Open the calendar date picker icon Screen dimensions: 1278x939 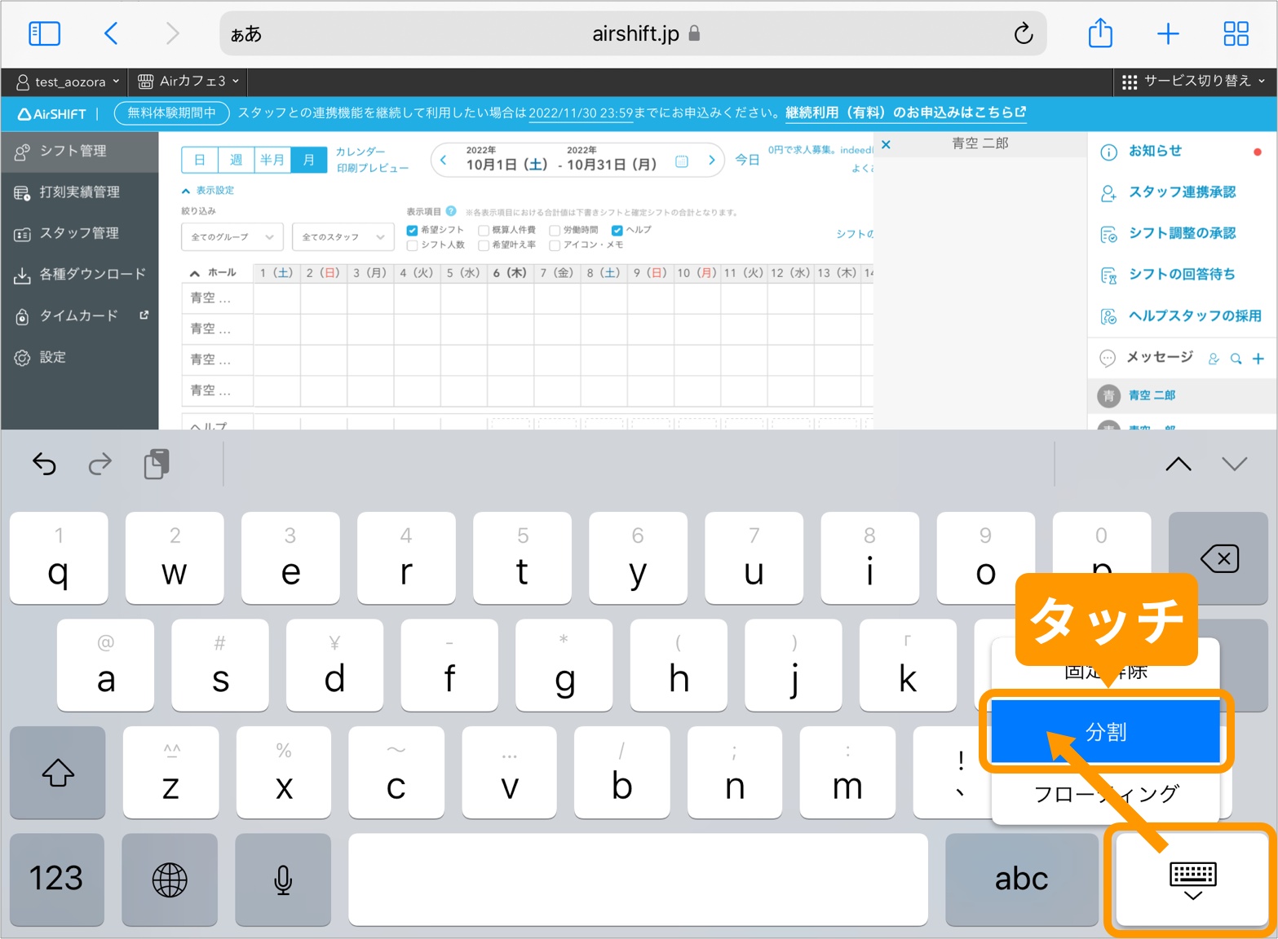click(x=682, y=161)
